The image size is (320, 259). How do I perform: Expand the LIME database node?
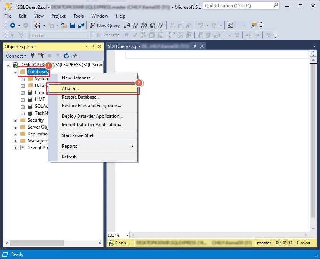pyautogui.click(x=23, y=100)
